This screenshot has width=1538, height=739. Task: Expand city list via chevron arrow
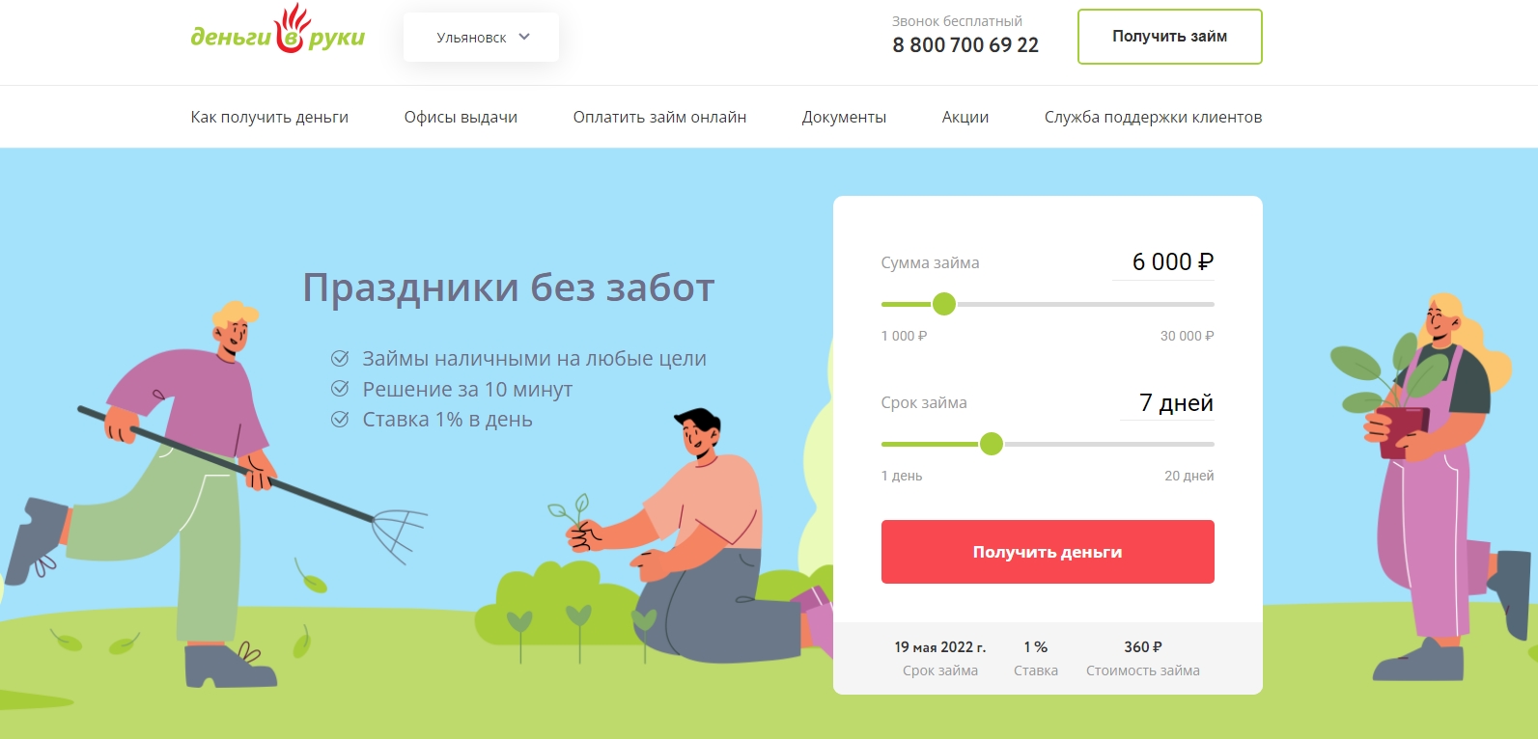pyautogui.click(x=524, y=37)
